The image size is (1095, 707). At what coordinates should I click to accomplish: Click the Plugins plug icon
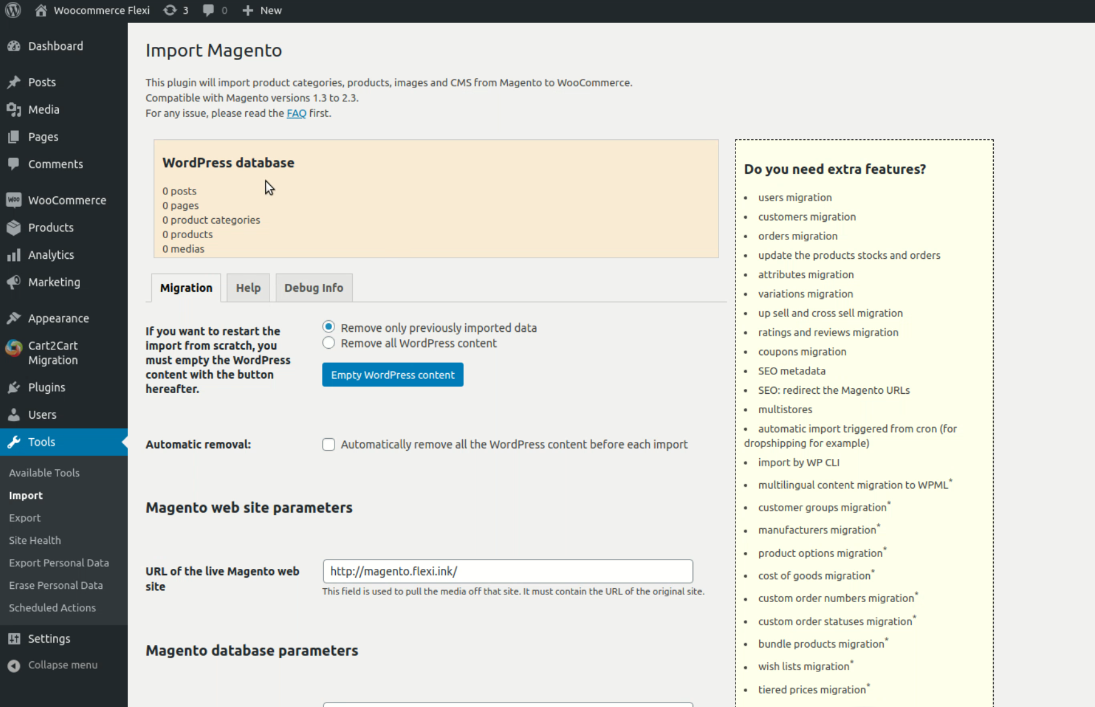coord(14,388)
